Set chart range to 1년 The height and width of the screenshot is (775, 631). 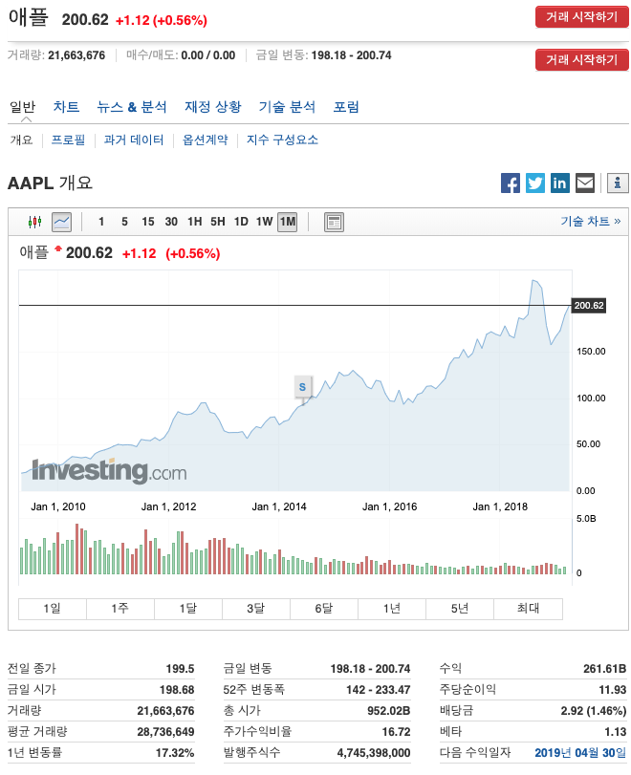coord(392,609)
